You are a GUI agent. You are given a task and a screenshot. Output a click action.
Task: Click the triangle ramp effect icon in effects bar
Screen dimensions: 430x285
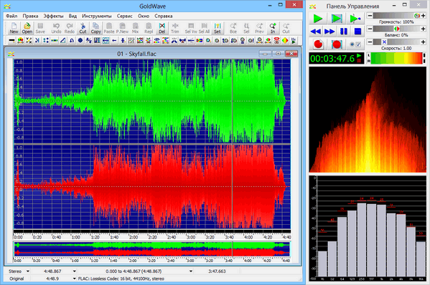tap(62, 41)
